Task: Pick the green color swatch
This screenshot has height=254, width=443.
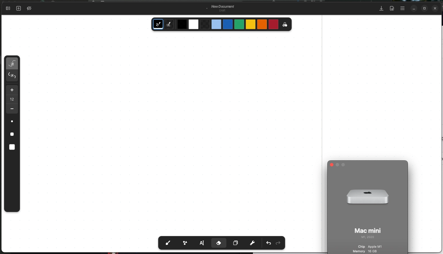Action: click(239, 25)
